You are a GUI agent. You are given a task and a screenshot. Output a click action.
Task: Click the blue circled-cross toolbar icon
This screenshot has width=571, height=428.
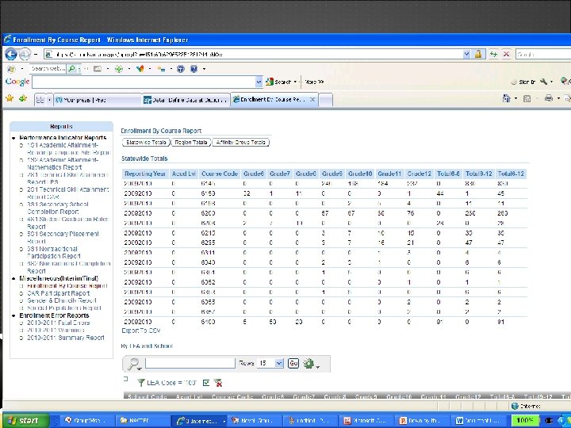[181, 68]
